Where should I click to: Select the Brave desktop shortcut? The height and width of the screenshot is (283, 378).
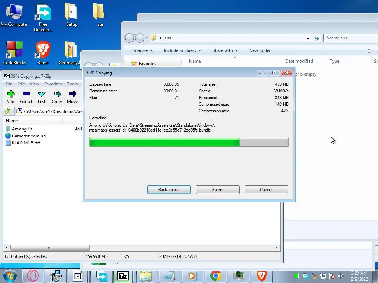pos(43,53)
